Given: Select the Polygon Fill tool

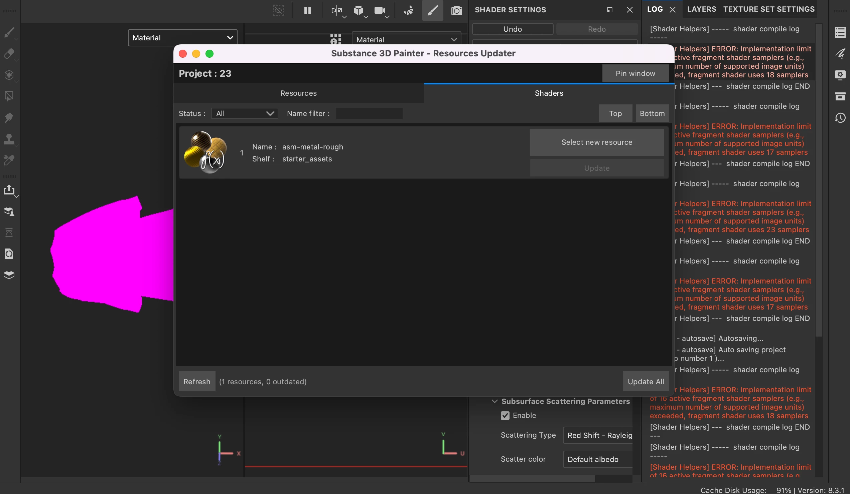Looking at the screenshot, I should click(9, 96).
